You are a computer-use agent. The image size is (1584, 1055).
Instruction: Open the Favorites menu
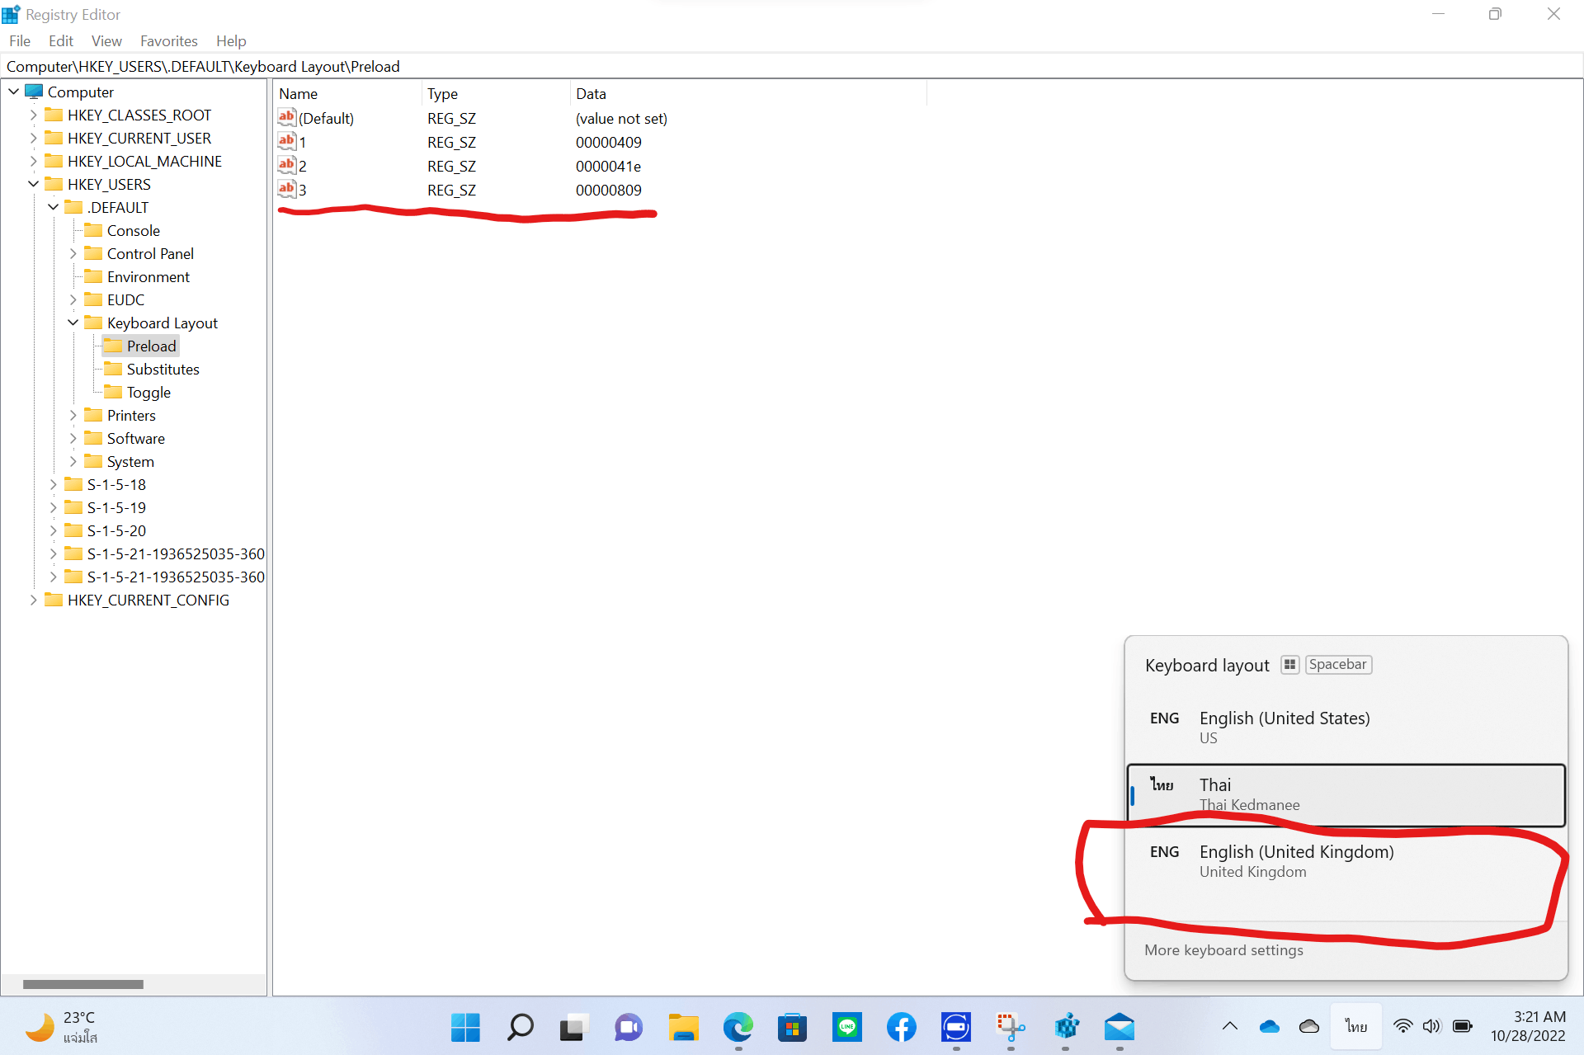pyautogui.click(x=168, y=40)
